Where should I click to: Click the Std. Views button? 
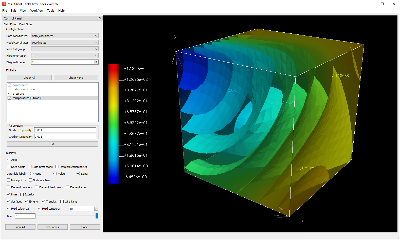click(52, 227)
